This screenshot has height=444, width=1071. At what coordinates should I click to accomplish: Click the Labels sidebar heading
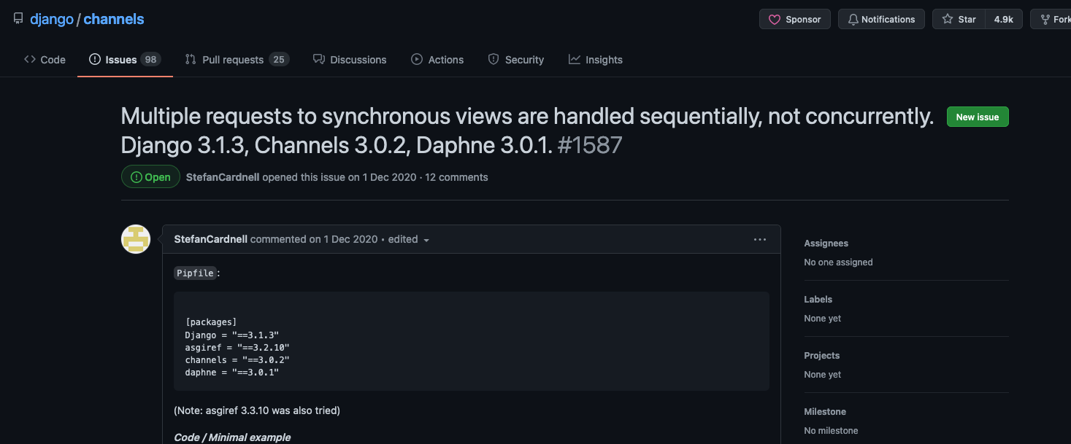pos(818,300)
